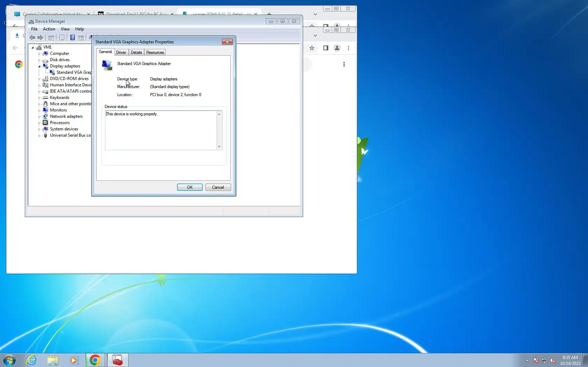
Task: Expand the Processors node arrow
Action: click(x=39, y=123)
